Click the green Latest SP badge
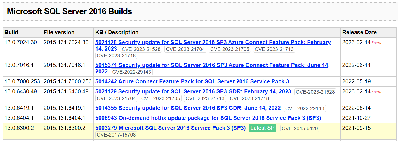The image size is (398, 141). tap(262, 128)
